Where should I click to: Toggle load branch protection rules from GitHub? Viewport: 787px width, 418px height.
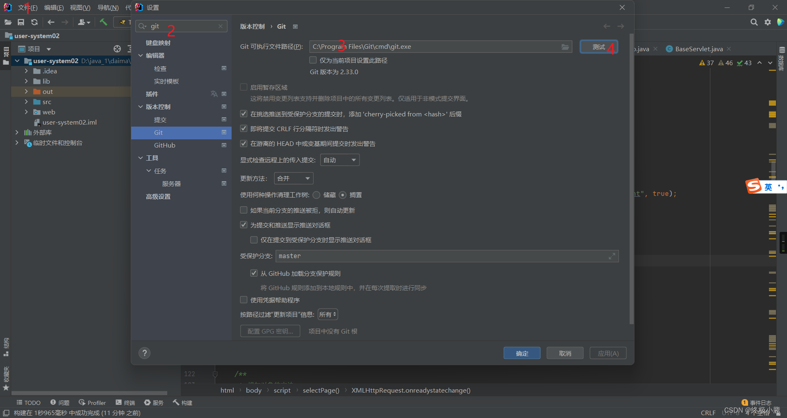254,273
